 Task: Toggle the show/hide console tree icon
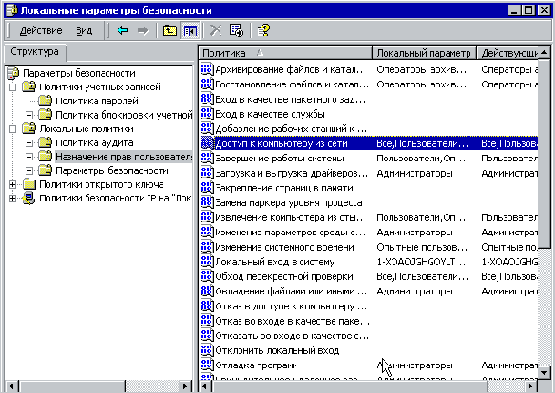pos(190,30)
